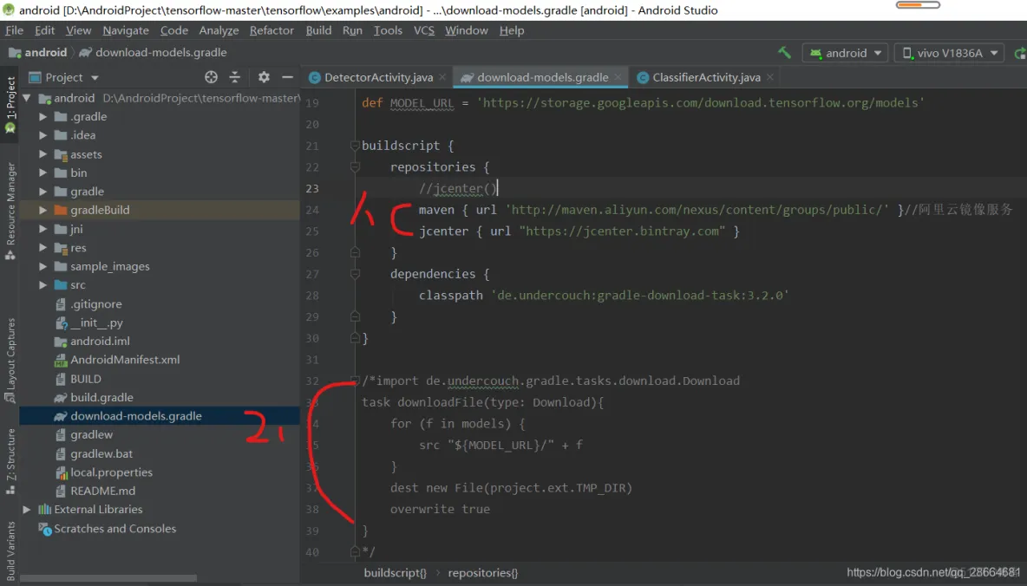Viewport: 1027px width, 586px height.
Task: Expand the assets folder
Action: point(43,154)
